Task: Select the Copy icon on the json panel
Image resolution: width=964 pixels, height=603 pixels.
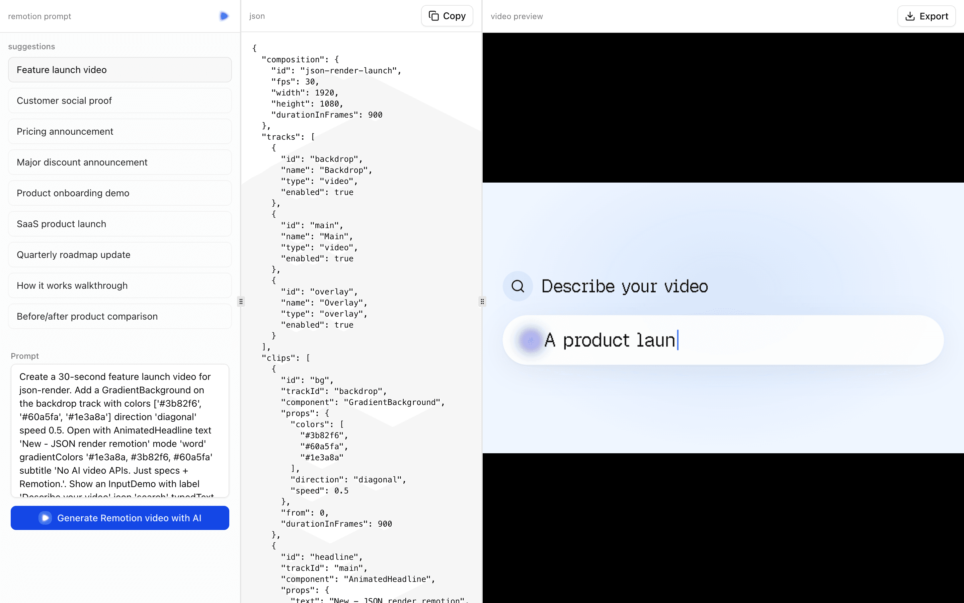Action: click(434, 15)
